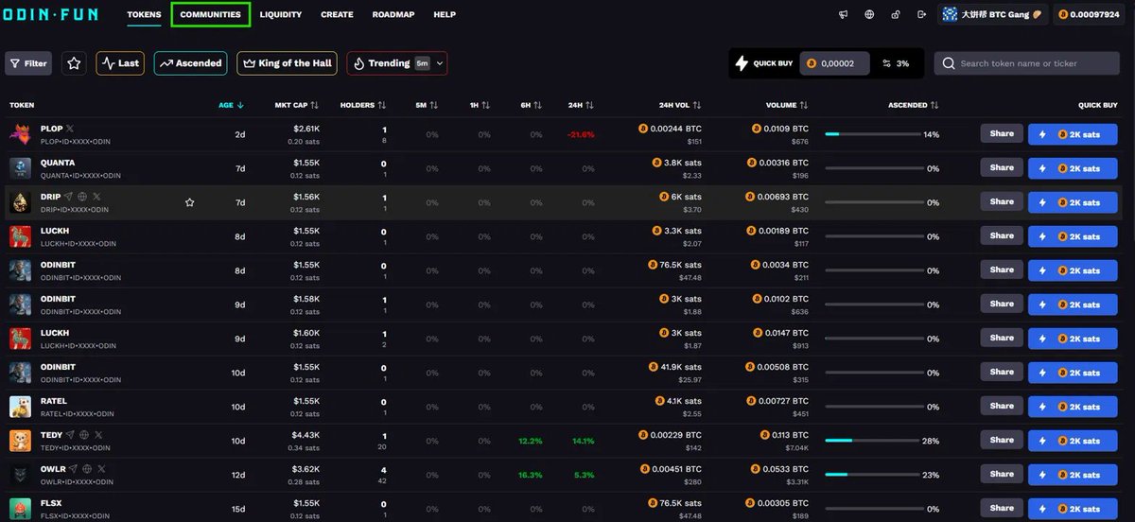The height and width of the screenshot is (522, 1135).
Task: Click the Quick Buy lightning icon
Action: tap(742, 63)
